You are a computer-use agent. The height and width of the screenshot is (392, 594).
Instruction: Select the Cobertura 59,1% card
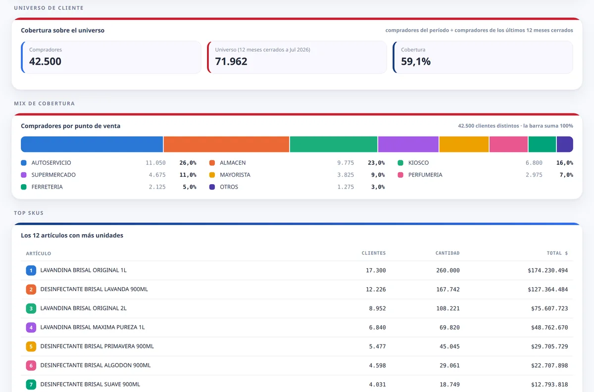tap(483, 57)
